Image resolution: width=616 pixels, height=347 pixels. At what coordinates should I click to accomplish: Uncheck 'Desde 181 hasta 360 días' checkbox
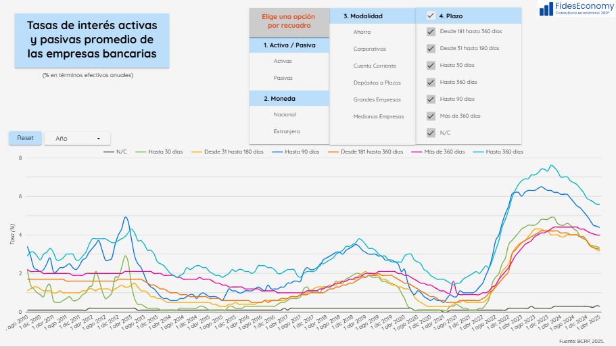click(x=431, y=32)
